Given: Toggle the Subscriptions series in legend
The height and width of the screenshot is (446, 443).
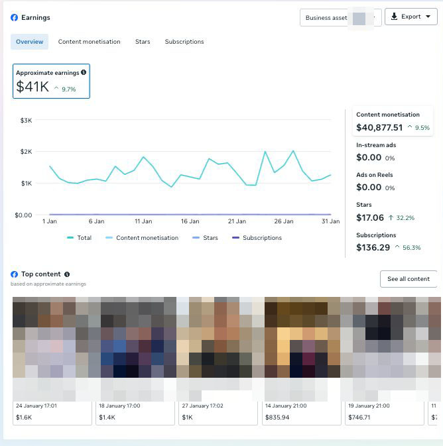Looking at the screenshot, I should pos(257,238).
